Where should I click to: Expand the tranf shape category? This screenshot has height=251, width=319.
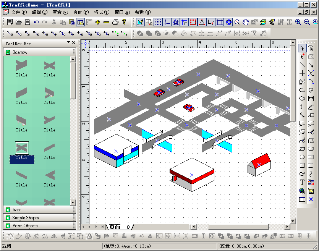tap(38, 209)
